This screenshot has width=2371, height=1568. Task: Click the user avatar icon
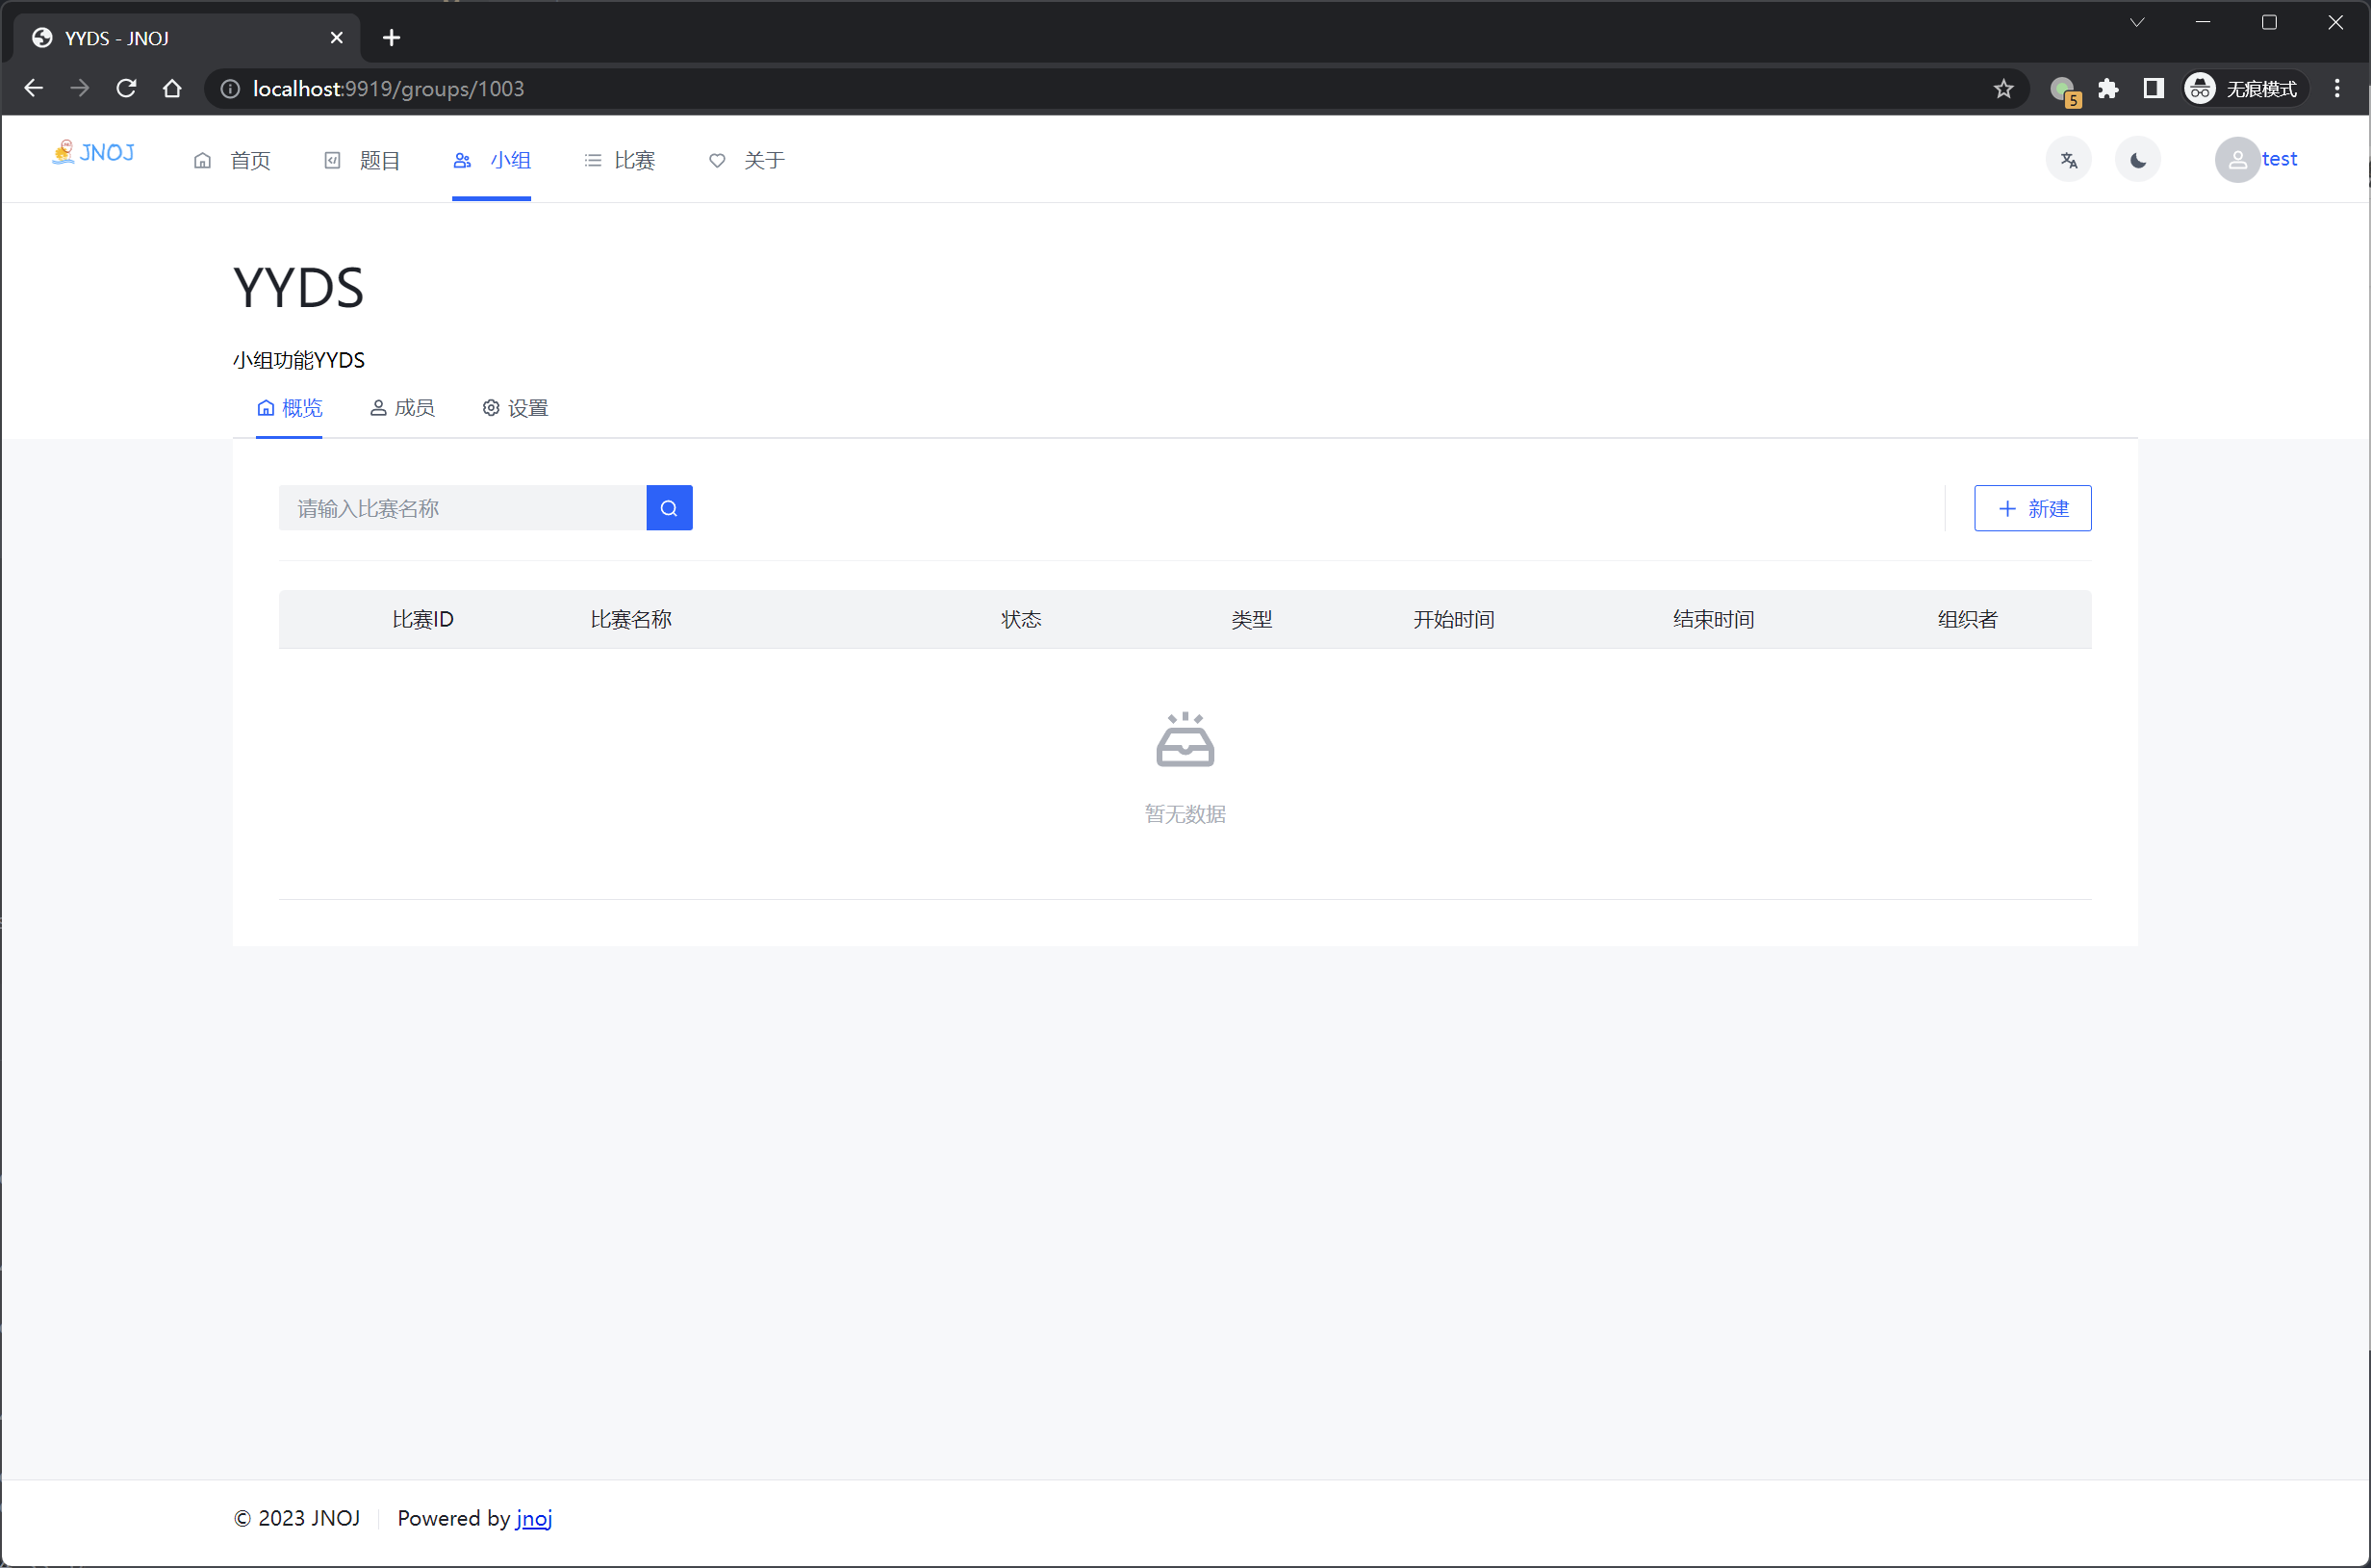click(2237, 160)
